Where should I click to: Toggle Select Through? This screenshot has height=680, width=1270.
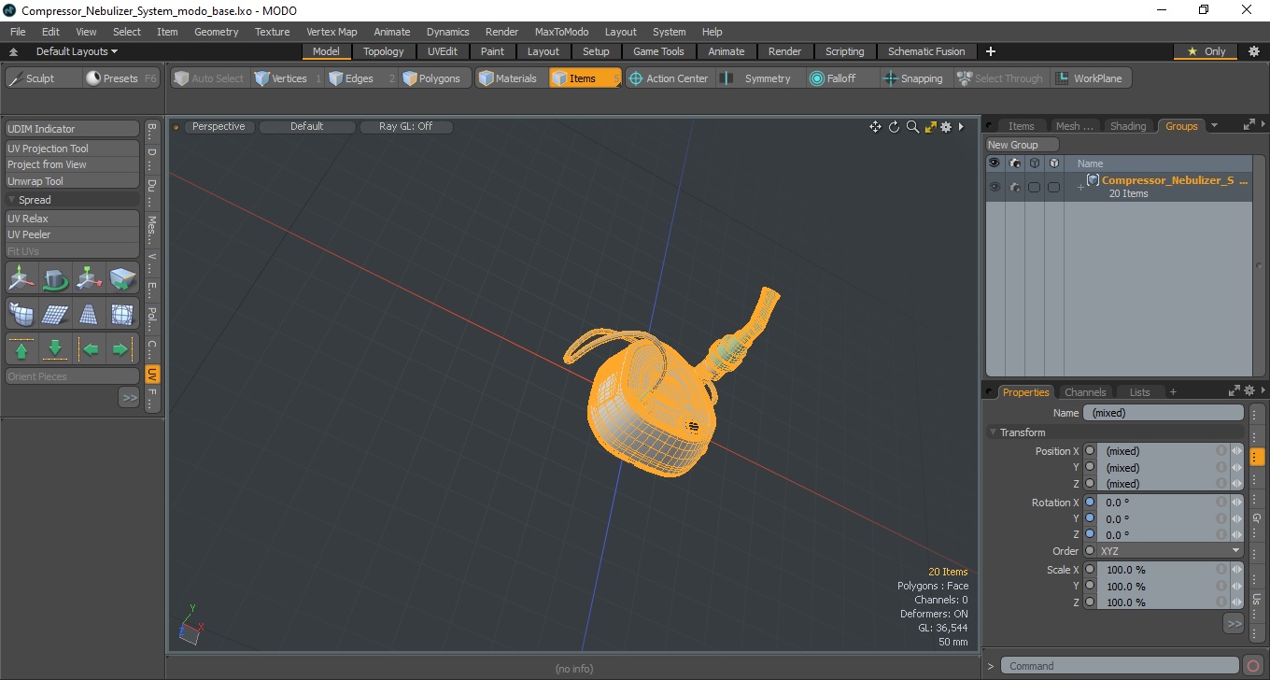[1001, 78]
